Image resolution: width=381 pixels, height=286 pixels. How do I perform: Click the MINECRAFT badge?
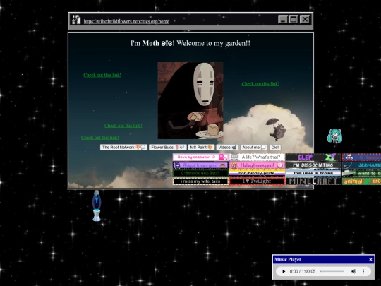(313, 181)
